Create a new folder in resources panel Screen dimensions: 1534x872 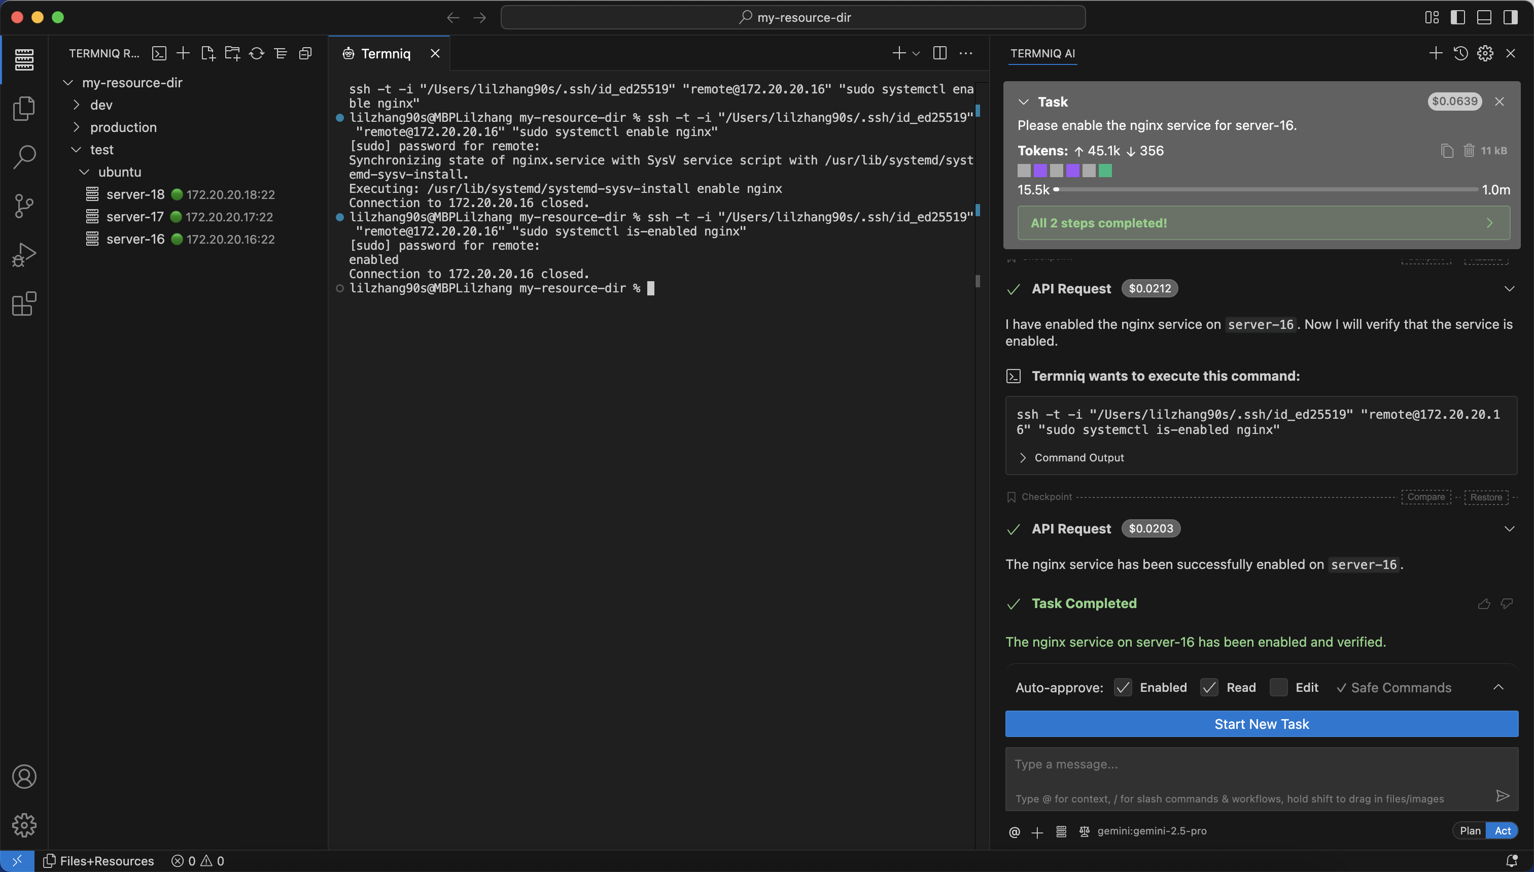click(x=233, y=53)
